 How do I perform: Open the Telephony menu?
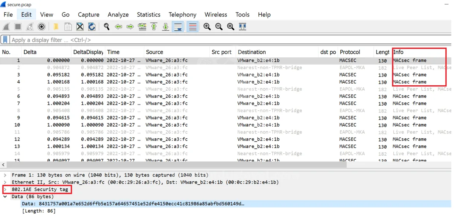point(183,15)
